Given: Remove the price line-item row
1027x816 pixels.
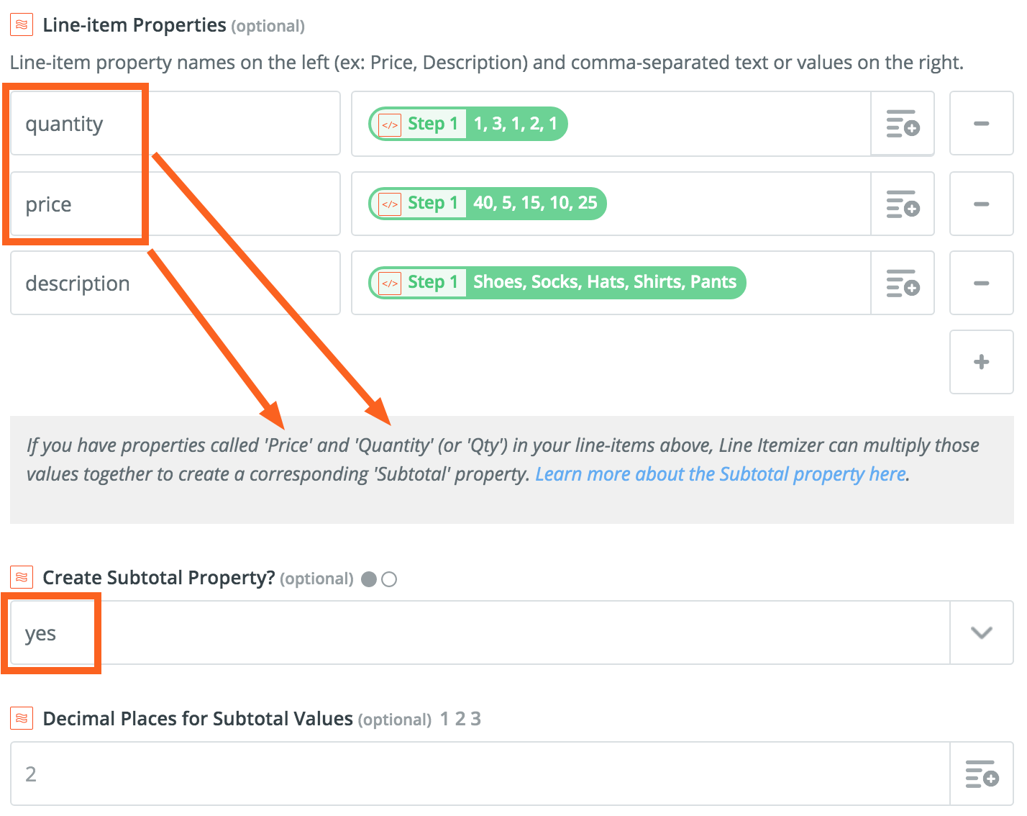Looking at the screenshot, I should pyautogui.click(x=981, y=204).
